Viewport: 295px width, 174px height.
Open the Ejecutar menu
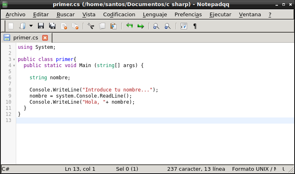click(220, 15)
